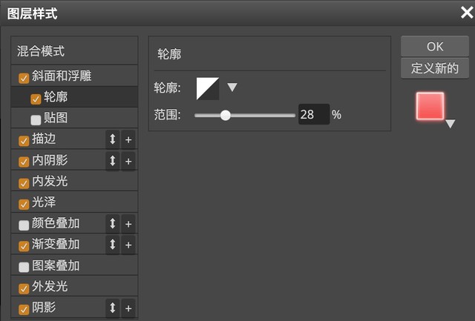Viewport: 475px width, 321px height.
Task: Click the 范围 percentage input field
Action: [313, 115]
